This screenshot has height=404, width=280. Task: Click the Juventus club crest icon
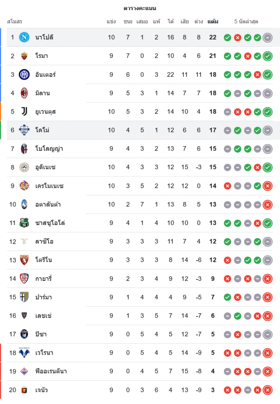coord(24,112)
